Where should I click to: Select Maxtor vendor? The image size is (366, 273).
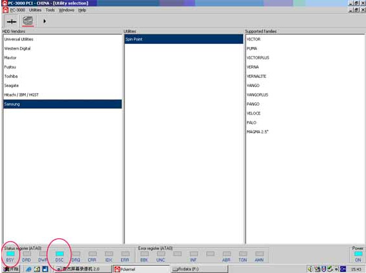point(63,58)
